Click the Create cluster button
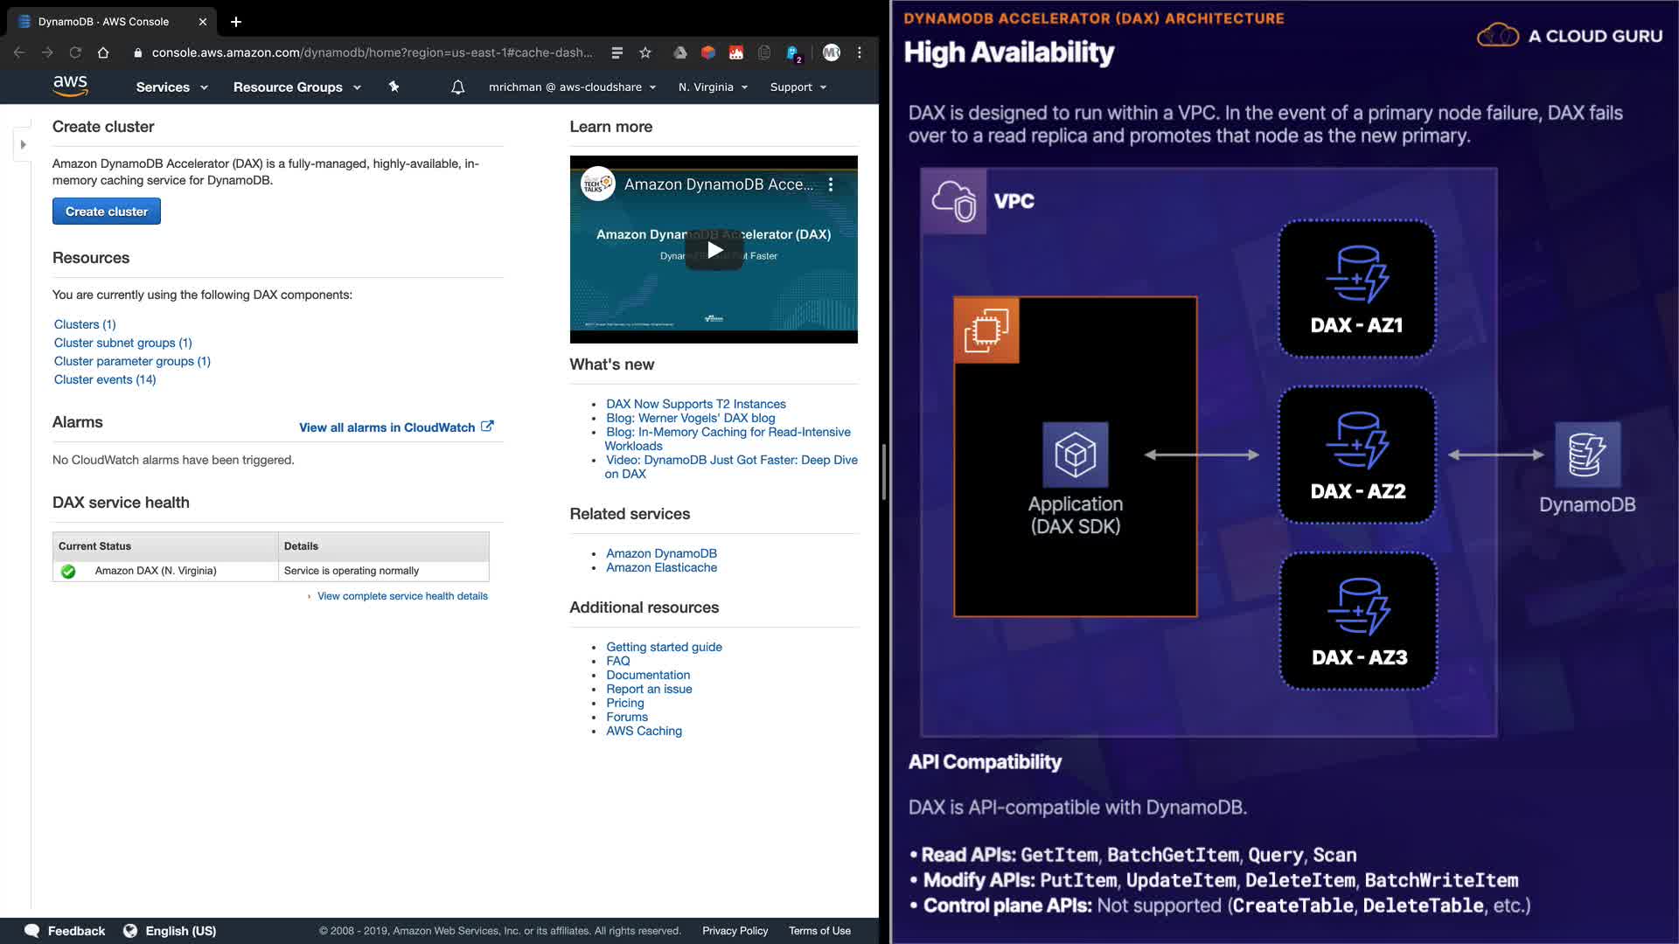Image resolution: width=1679 pixels, height=944 pixels. [x=107, y=212]
